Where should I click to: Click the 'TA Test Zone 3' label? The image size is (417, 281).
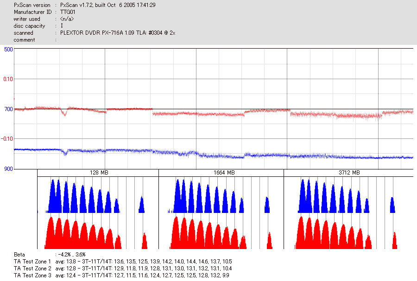click(32, 275)
